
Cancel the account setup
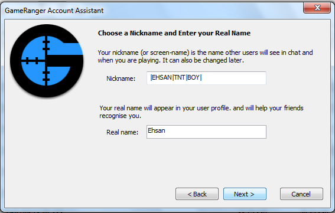tap(301, 194)
